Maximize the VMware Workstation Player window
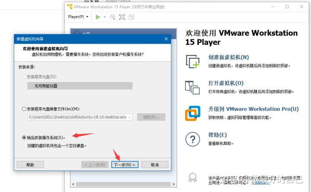 (287, 7)
